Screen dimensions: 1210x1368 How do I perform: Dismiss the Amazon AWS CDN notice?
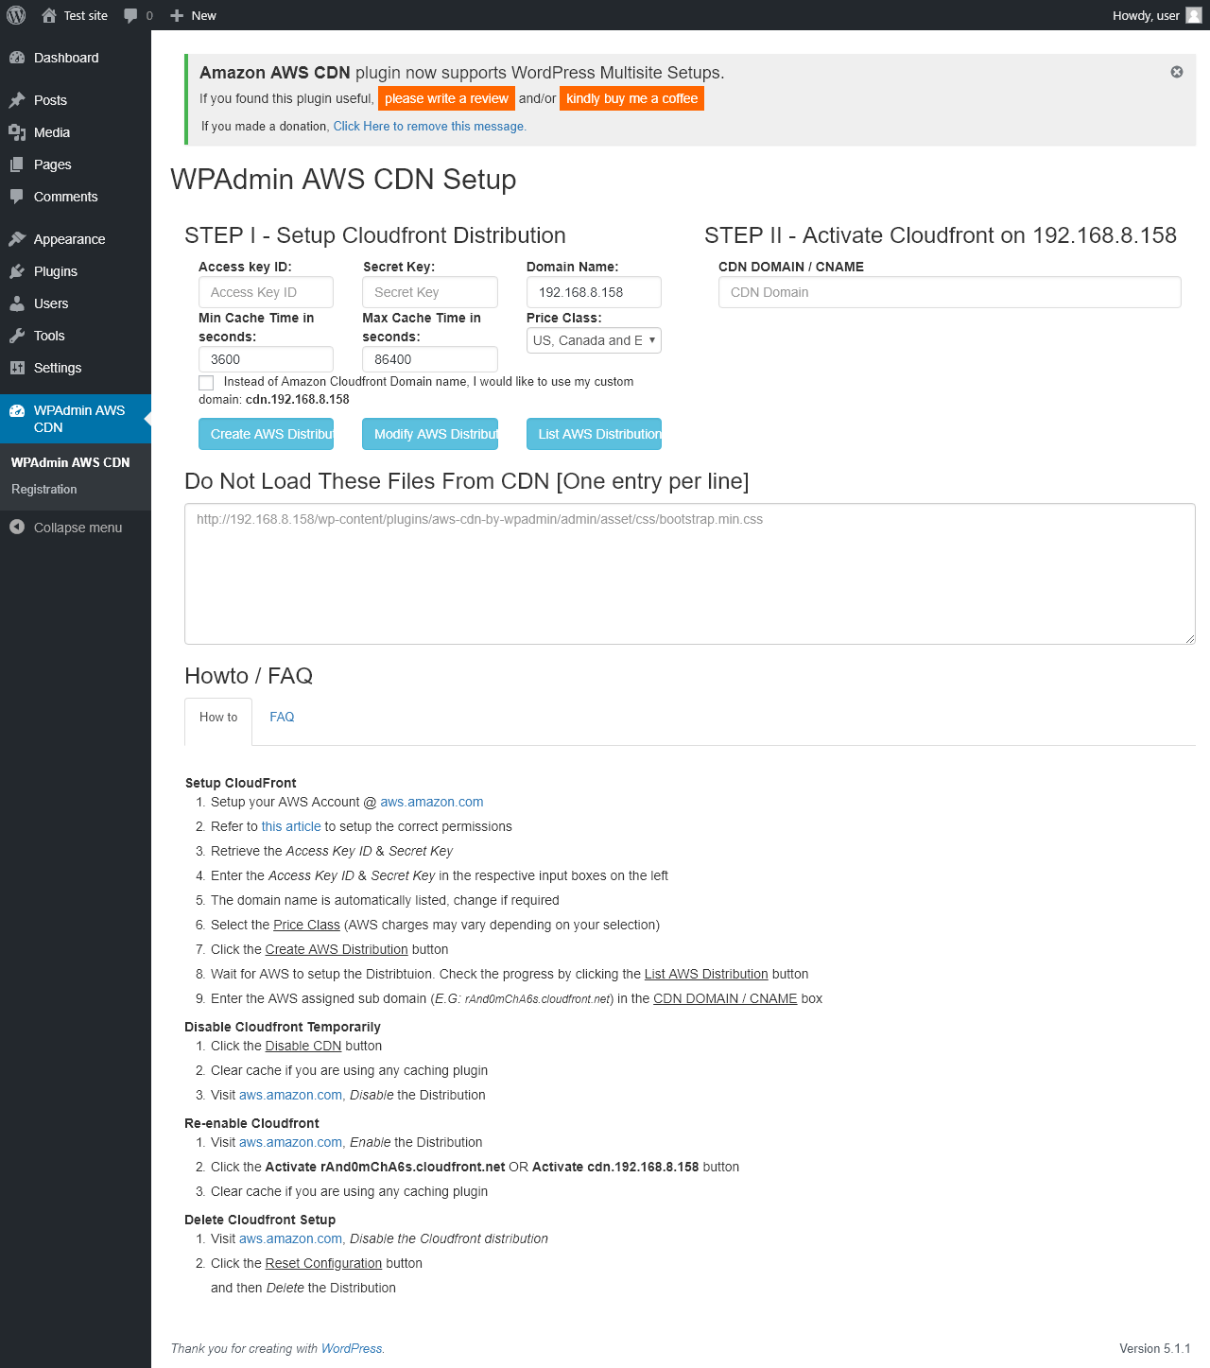(x=1177, y=72)
